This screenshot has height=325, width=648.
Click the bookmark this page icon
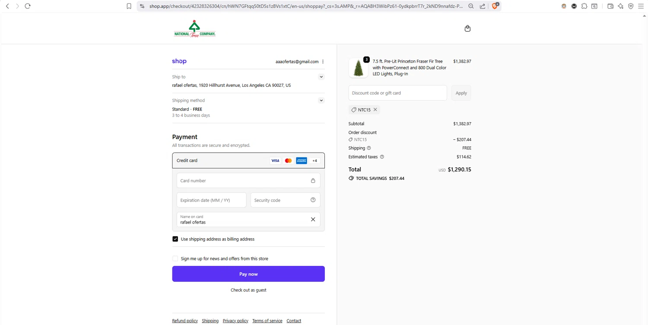[129, 6]
